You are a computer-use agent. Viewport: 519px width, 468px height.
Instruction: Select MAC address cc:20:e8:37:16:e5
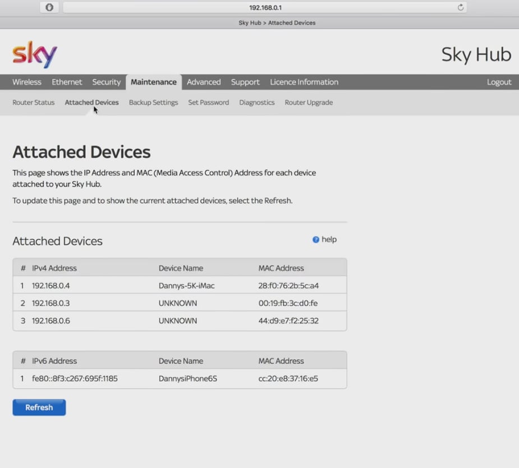point(288,379)
